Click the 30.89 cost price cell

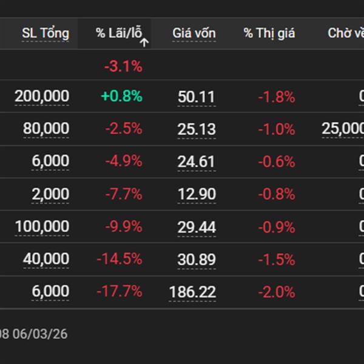point(197,260)
